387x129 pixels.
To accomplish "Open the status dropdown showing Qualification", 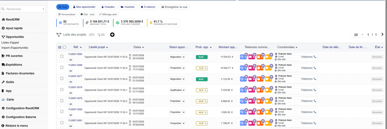I will tap(177, 90).
